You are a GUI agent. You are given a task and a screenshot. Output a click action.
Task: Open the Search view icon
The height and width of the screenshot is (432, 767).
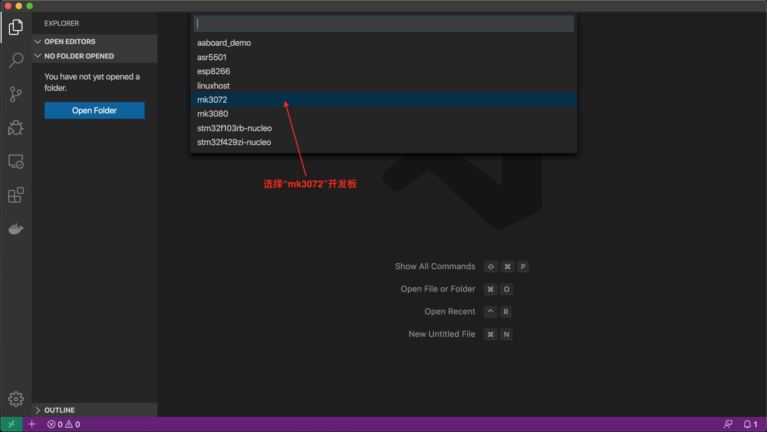[16, 60]
